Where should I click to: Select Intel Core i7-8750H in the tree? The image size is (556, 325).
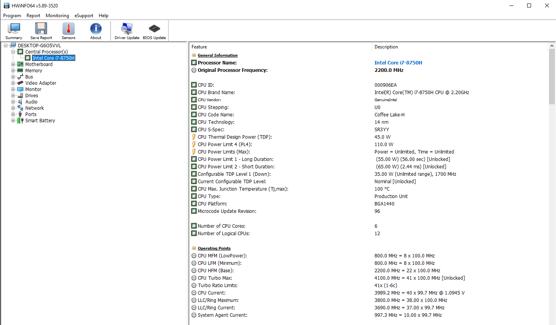(53, 58)
